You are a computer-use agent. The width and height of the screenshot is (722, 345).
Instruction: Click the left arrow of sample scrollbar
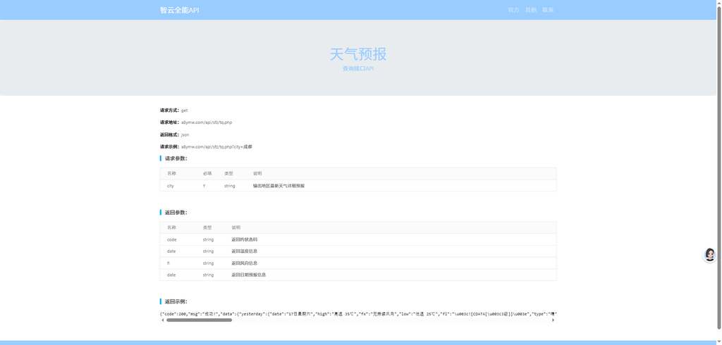coord(162,320)
